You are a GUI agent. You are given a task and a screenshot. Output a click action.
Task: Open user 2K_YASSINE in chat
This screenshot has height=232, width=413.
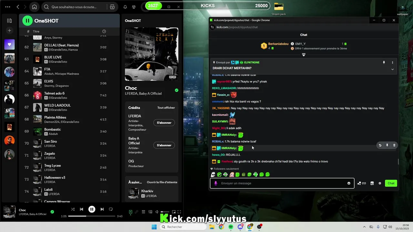point(221,108)
